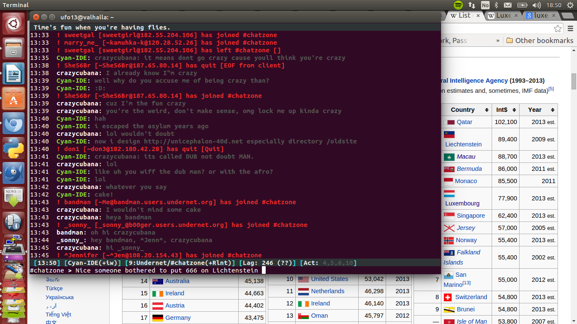Open footnote [5] reference link

(551, 89)
